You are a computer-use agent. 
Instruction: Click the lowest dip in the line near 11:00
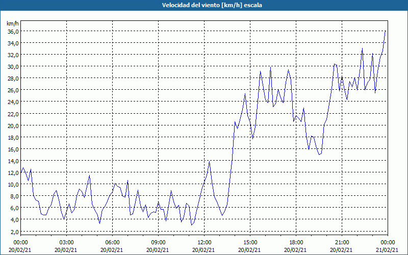pos(191,225)
